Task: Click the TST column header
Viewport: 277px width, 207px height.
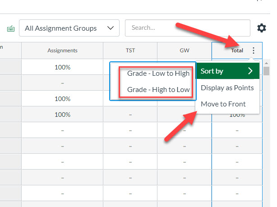Action: 130,51
